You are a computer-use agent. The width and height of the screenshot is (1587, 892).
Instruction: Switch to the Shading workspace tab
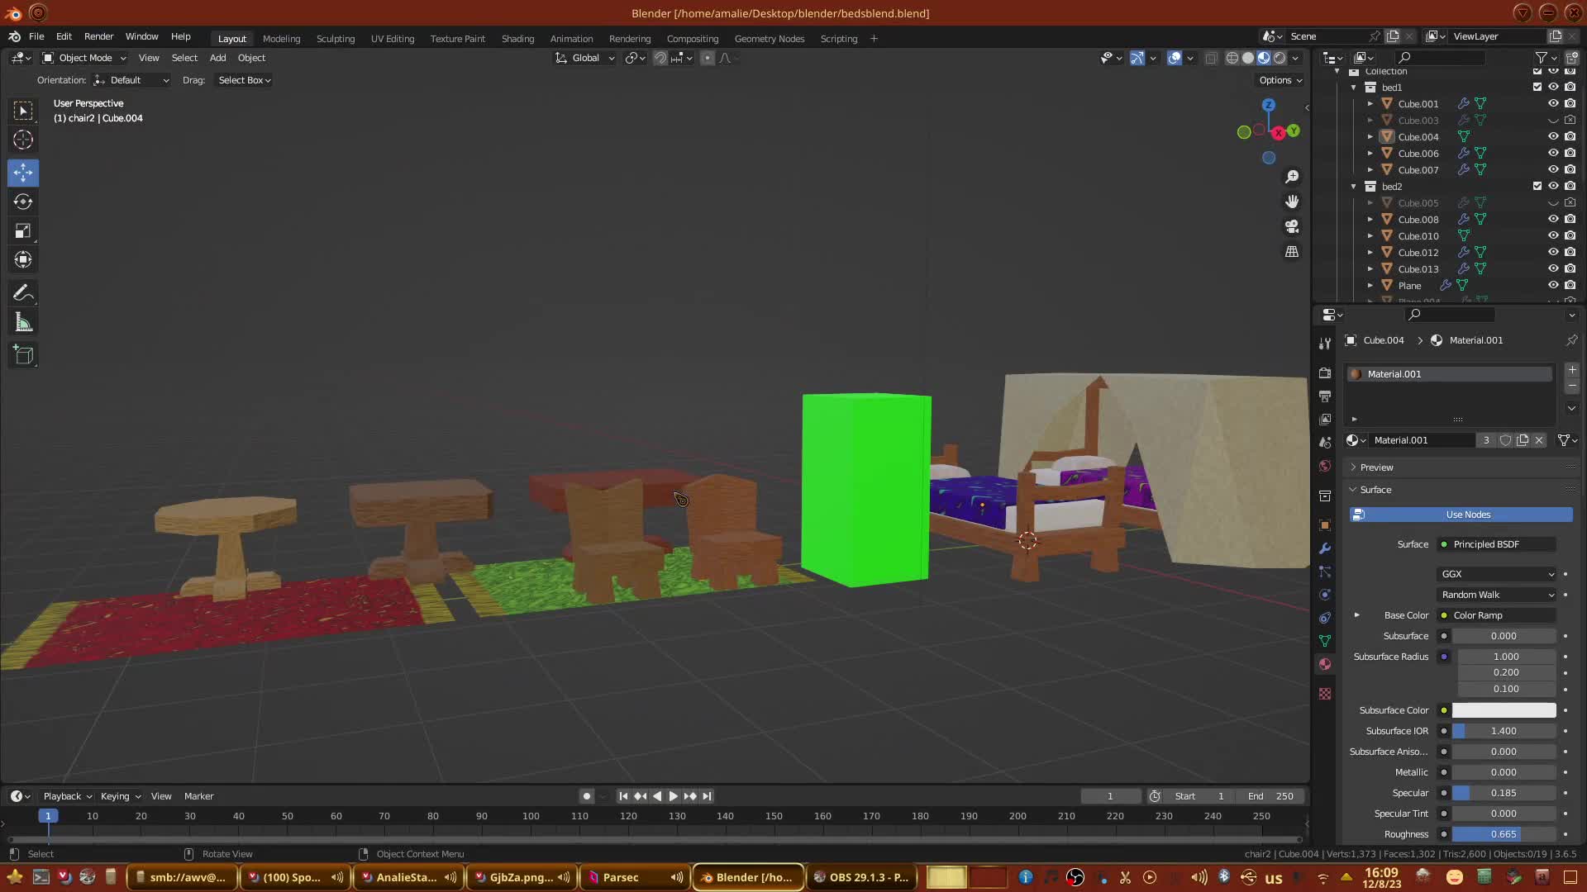click(517, 39)
